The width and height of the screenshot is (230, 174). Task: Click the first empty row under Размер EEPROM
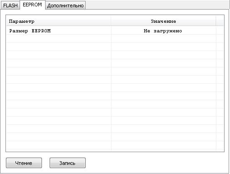(115, 39)
